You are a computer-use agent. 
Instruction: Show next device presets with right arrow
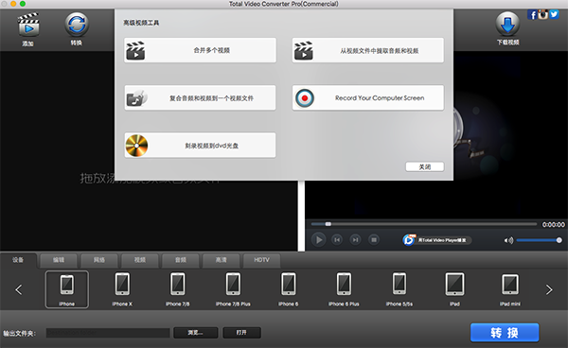(549, 289)
